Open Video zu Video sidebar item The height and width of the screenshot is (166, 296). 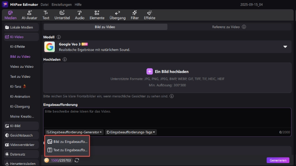(22, 67)
